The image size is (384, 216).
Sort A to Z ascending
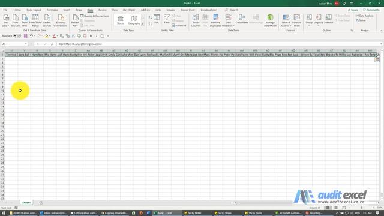150,17
